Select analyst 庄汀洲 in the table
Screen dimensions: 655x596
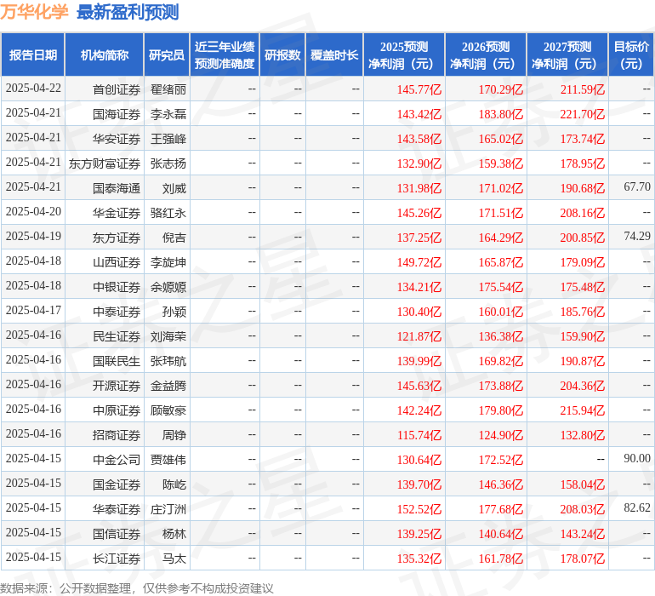coord(168,509)
